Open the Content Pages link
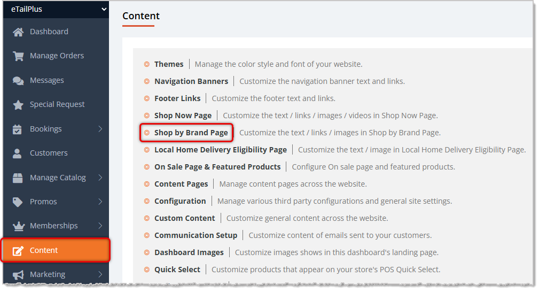Image resolution: width=539 pixels, height=292 pixels. pos(181,184)
